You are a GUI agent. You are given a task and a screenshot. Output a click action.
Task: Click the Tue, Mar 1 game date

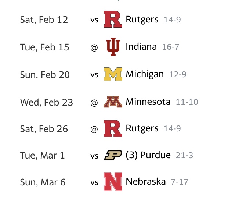click(x=42, y=156)
